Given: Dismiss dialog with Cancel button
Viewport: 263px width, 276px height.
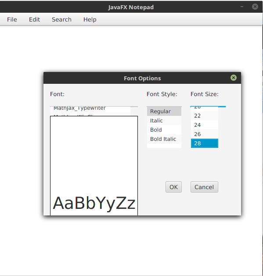Looking at the screenshot, I should click(204, 187).
